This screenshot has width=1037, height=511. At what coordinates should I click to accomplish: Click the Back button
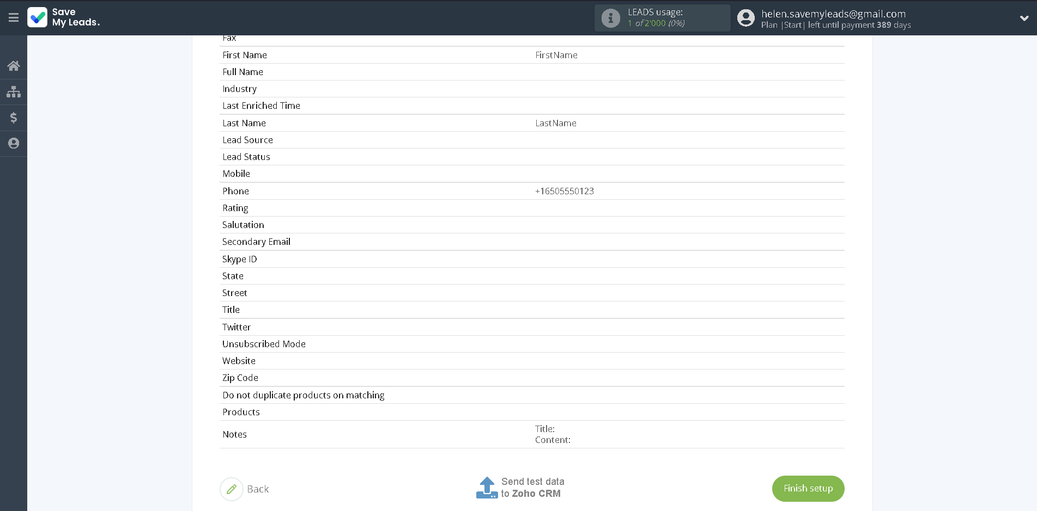point(258,489)
